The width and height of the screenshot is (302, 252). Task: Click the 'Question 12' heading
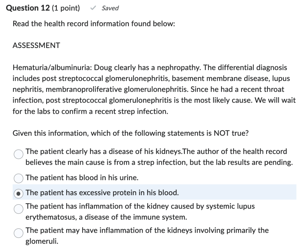click(28, 8)
